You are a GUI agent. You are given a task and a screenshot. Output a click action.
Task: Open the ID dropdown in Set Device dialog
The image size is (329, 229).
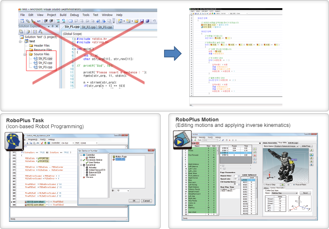tap(128, 191)
